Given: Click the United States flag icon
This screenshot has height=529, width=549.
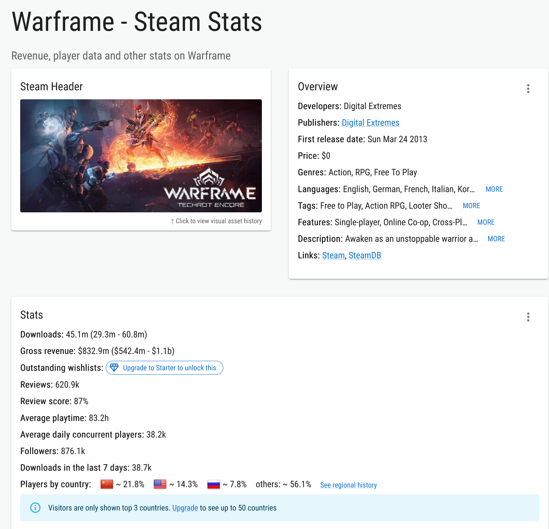Looking at the screenshot, I should (x=160, y=484).
